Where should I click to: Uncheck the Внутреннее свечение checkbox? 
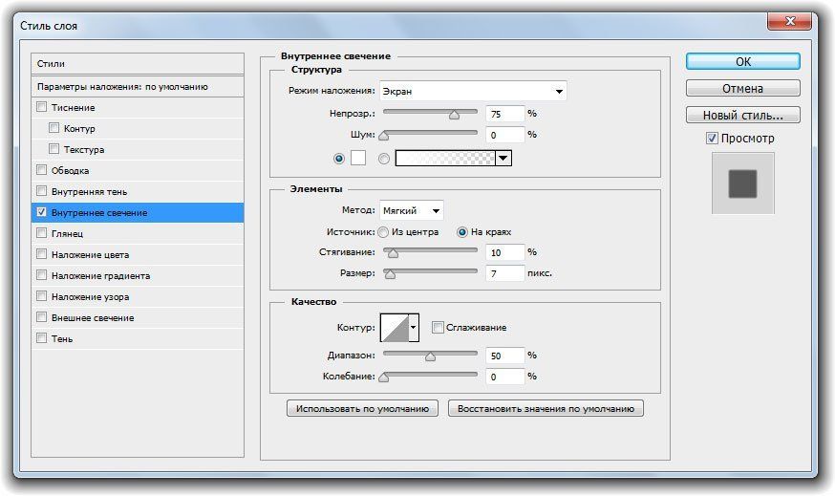41,212
